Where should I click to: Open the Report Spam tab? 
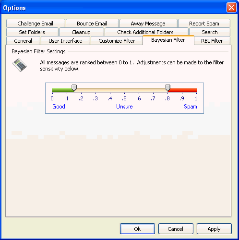pyautogui.click(x=204, y=24)
